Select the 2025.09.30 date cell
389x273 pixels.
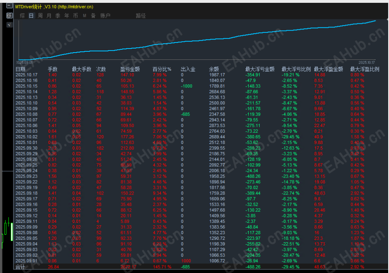27,148
